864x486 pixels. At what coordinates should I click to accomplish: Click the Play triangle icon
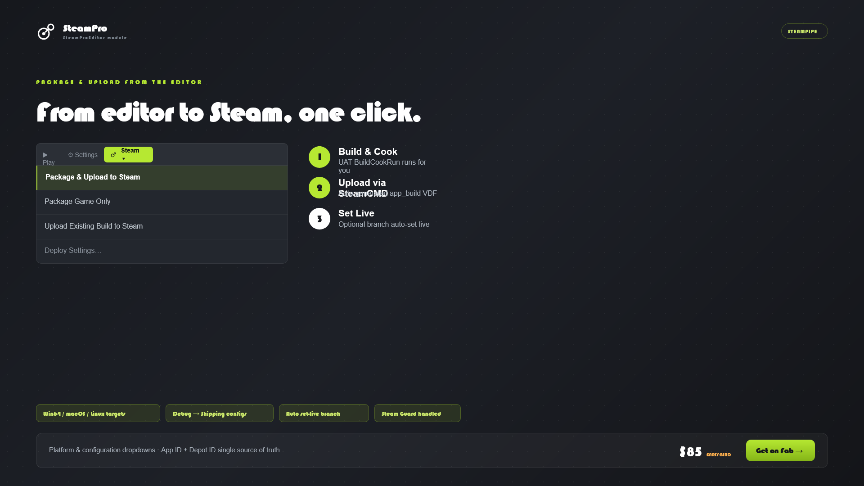pyautogui.click(x=45, y=155)
